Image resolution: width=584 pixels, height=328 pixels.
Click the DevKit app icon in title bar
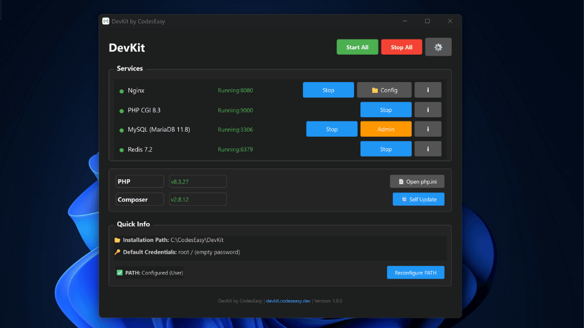tap(106, 21)
